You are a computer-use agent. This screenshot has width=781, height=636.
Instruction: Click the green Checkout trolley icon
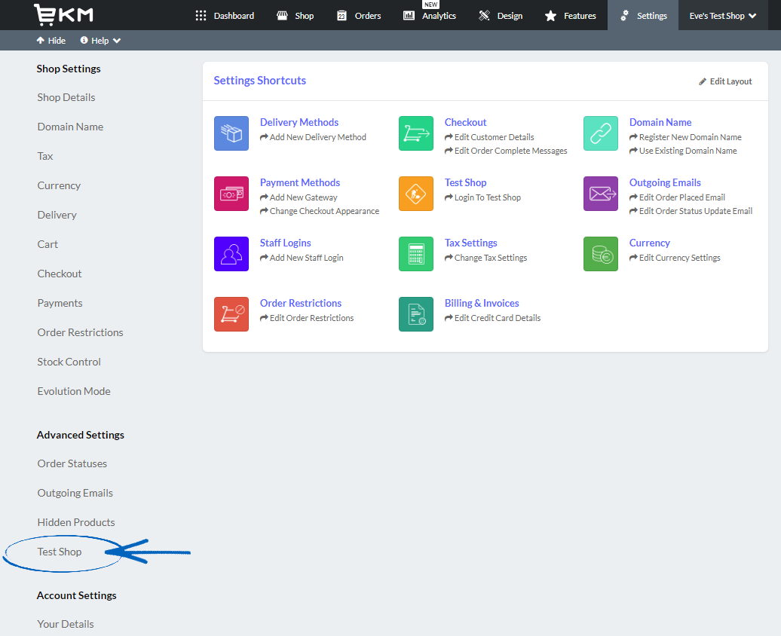(x=416, y=133)
